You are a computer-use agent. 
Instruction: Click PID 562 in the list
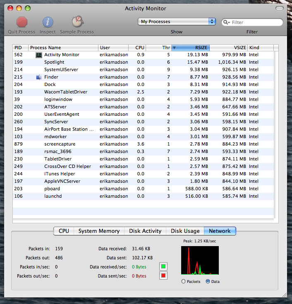(x=19, y=55)
